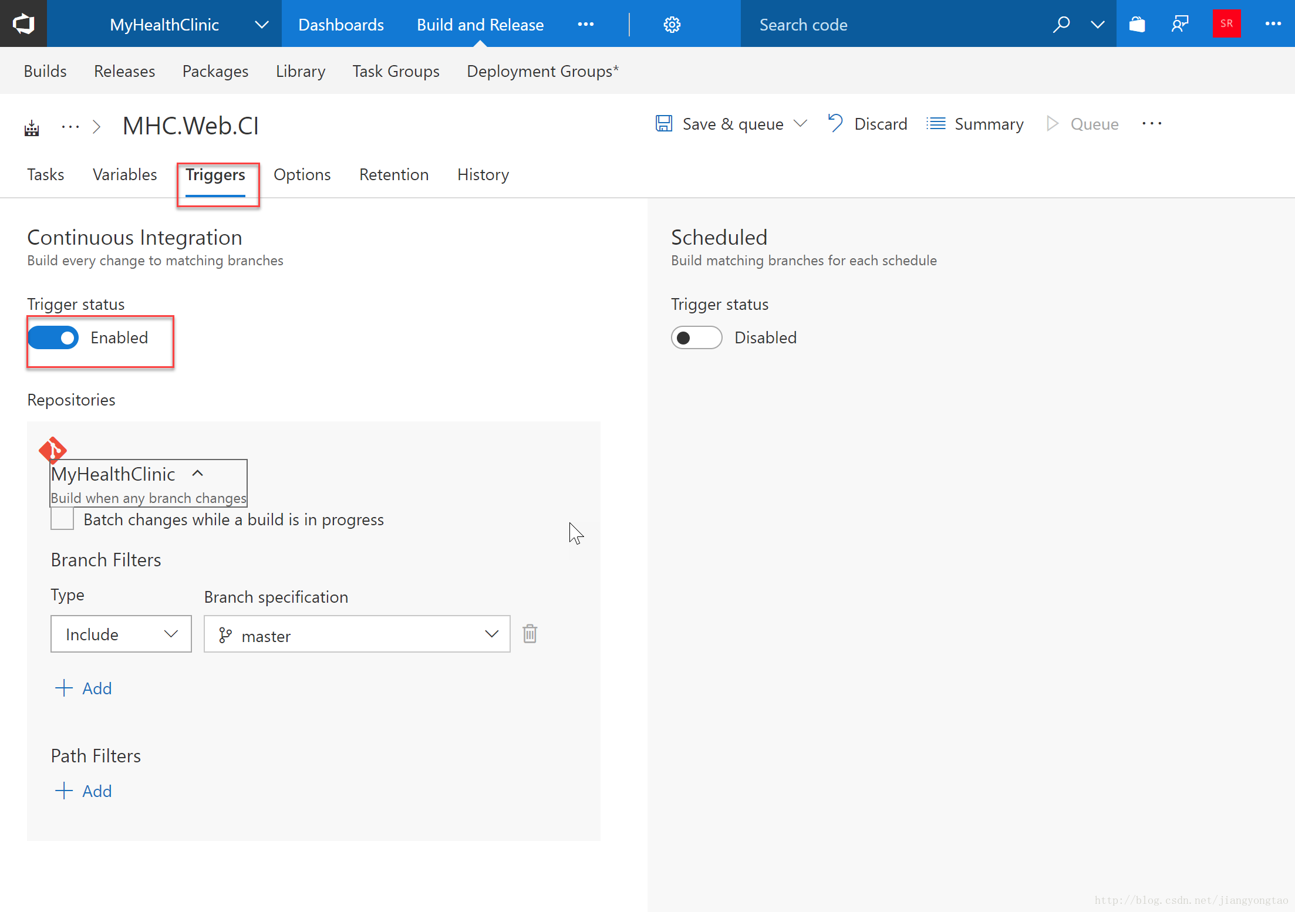1295x912 pixels.
Task: Enable the Scheduled trigger status
Action: pos(695,337)
